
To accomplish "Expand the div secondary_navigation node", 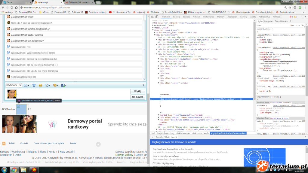I will tap(159, 59).
